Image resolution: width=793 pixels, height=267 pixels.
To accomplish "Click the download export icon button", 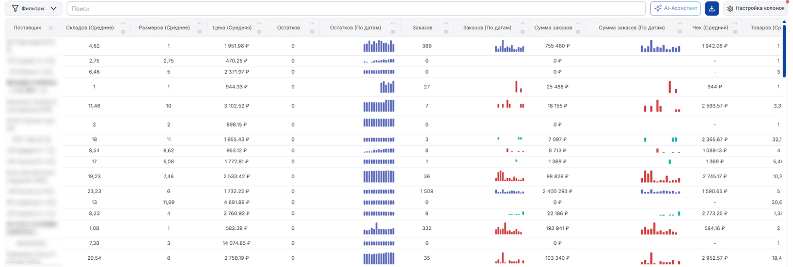I will pyautogui.click(x=712, y=8).
